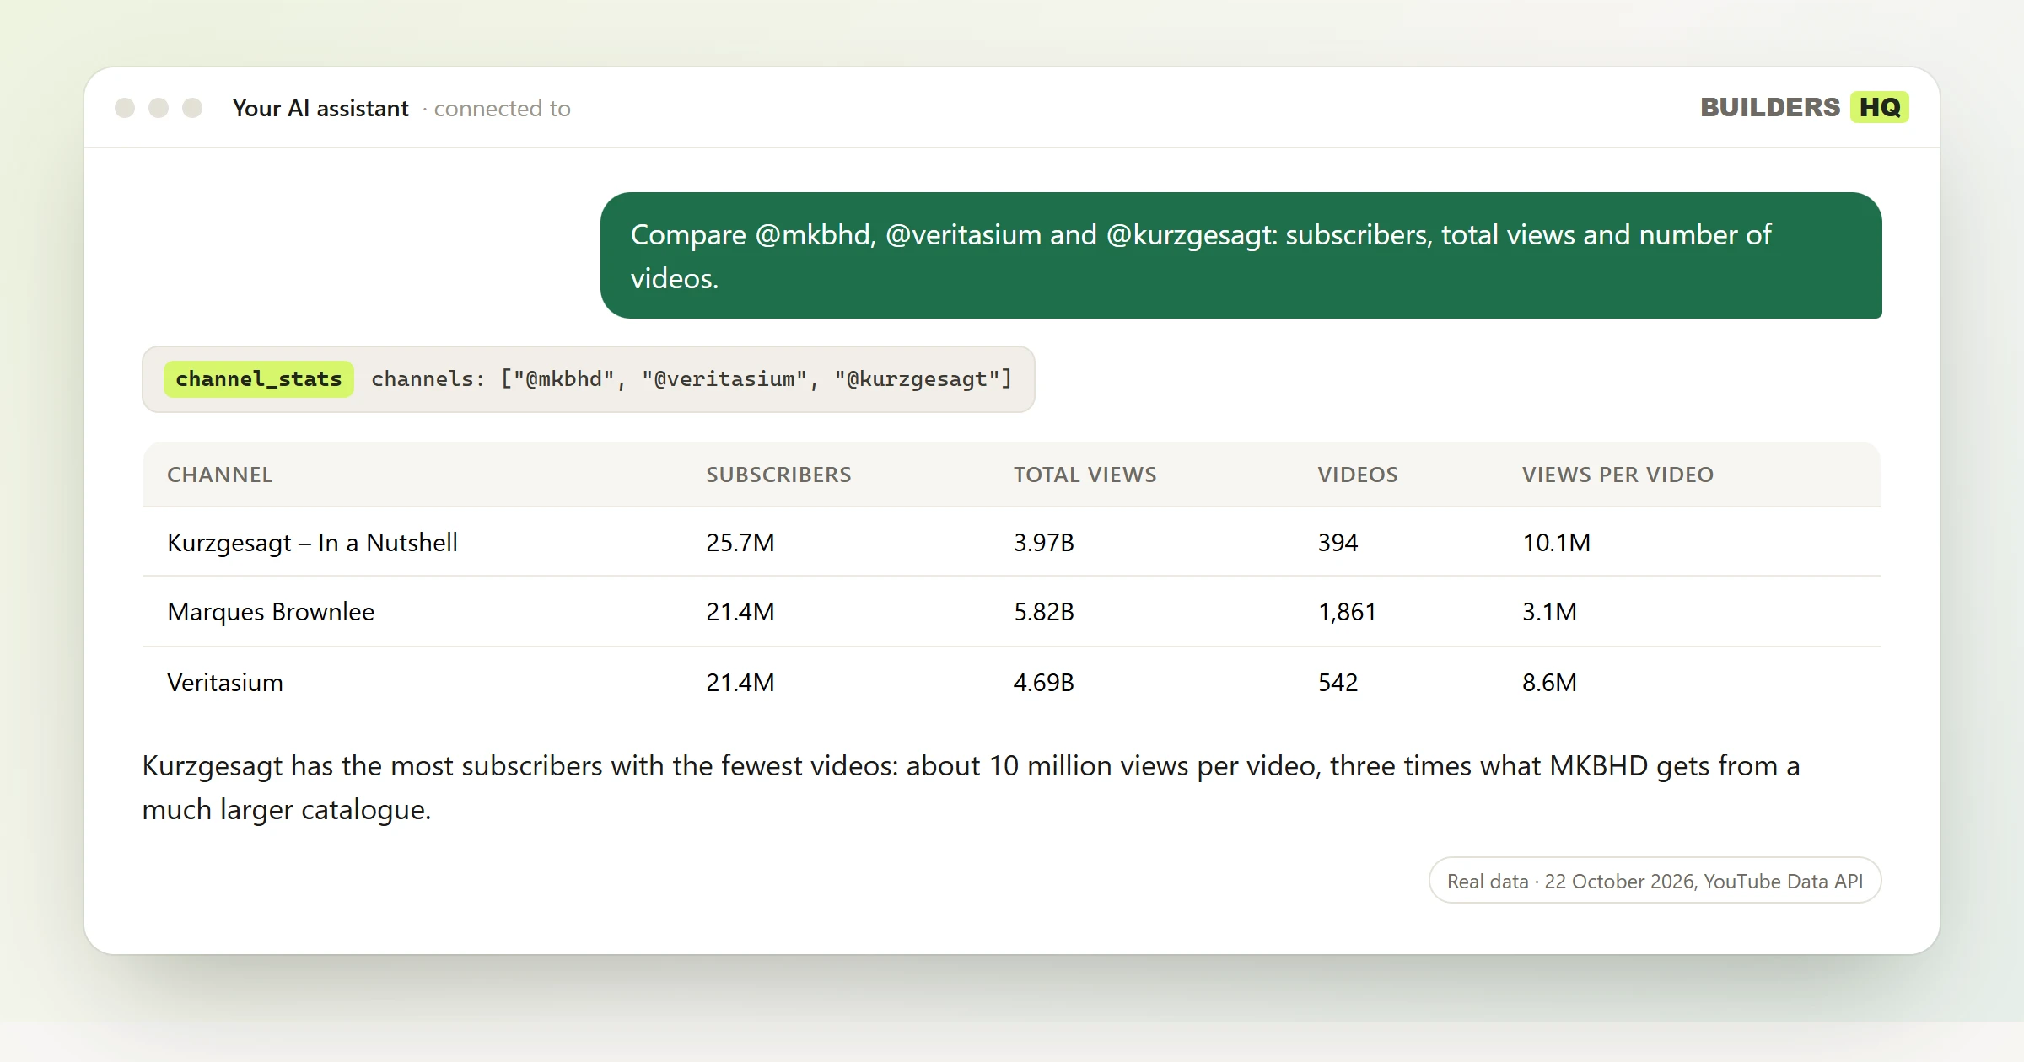Image resolution: width=2024 pixels, height=1062 pixels.
Task: Open the user message bubble about comparing channels
Action: (x=1241, y=255)
